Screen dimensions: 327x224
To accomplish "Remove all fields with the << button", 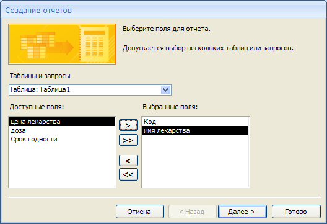I will (128, 174).
